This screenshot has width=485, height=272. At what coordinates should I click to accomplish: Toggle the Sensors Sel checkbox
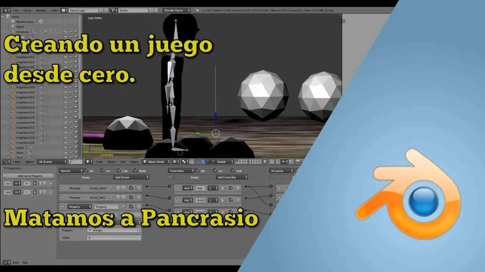click(x=86, y=171)
